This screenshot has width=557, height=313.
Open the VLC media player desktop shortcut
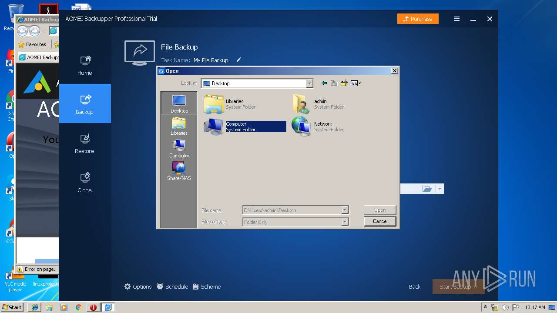point(15,281)
